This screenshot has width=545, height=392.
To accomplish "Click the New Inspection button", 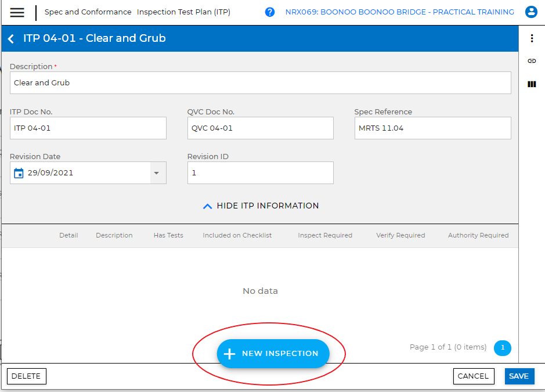I will (x=273, y=354).
